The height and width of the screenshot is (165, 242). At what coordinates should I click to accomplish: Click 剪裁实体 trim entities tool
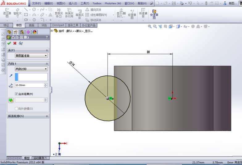[x=59, y=14]
